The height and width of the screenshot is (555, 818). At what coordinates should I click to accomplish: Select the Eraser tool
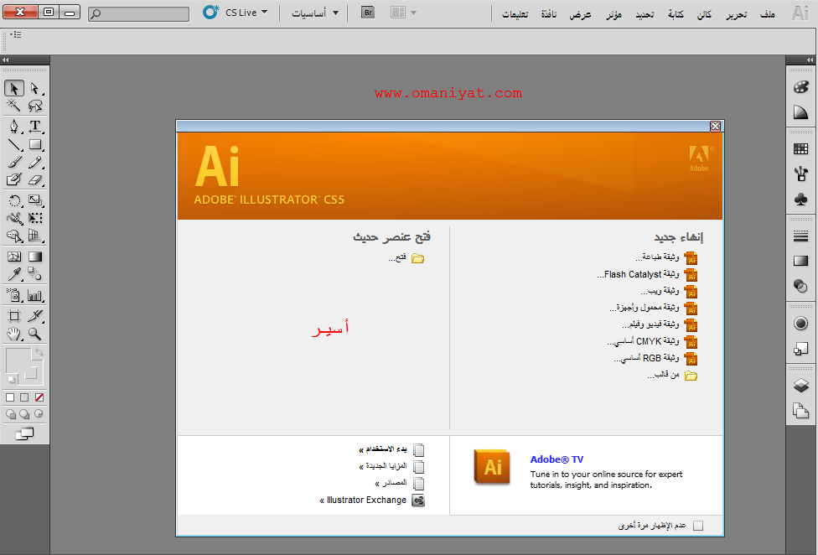tap(35, 180)
